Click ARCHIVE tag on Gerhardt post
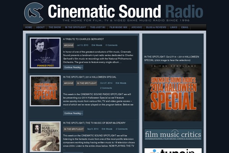Screen dimensions: 229x153 (x=69, y=46)
